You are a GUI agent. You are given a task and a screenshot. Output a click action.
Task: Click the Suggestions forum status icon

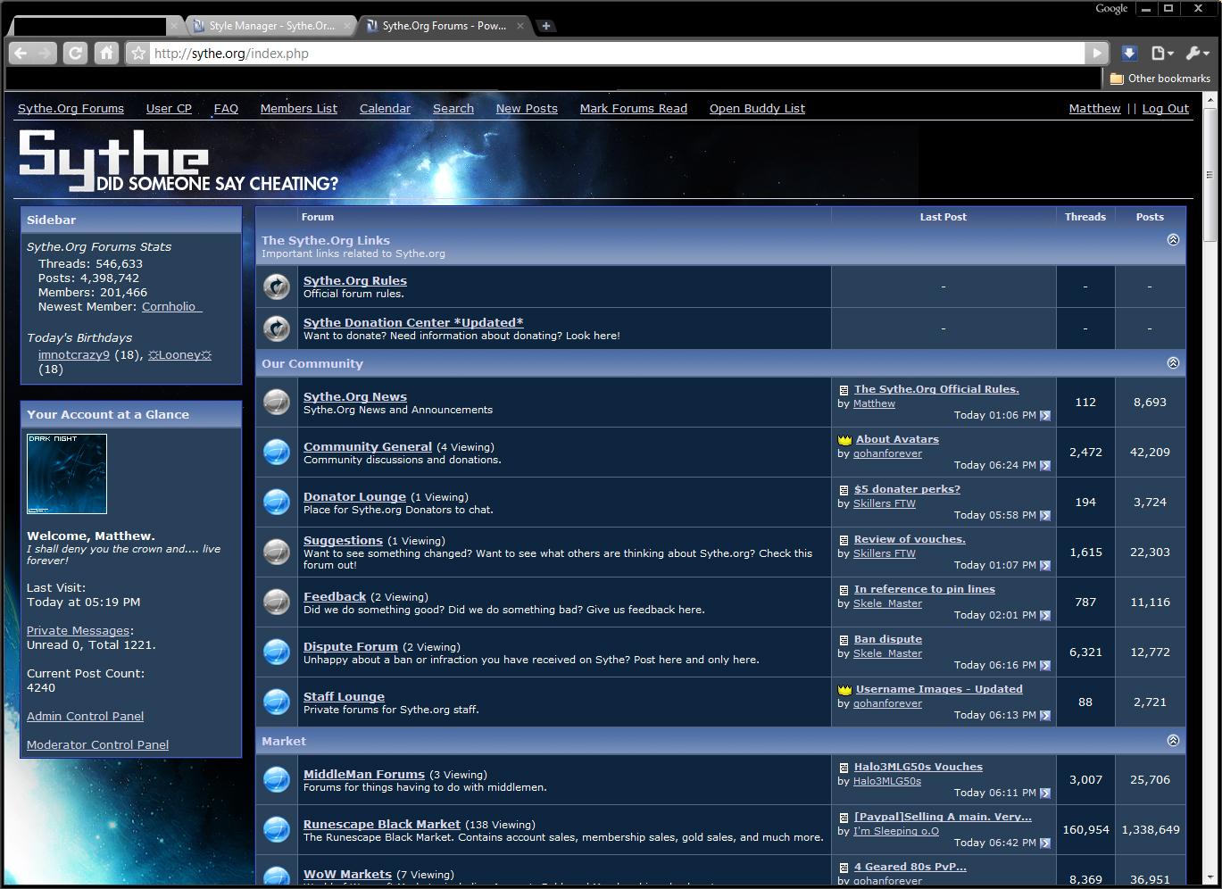(x=277, y=553)
